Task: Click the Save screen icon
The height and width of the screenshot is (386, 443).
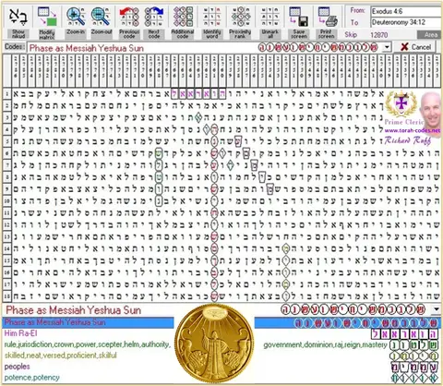Action: [299, 17]
